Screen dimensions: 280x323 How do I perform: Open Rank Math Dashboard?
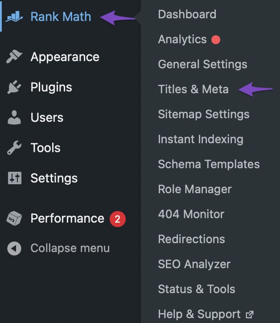click(x=187, y=14)
